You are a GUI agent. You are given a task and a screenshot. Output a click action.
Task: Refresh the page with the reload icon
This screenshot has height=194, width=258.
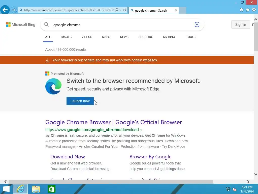pyautogui.click(x=125, y=10)
